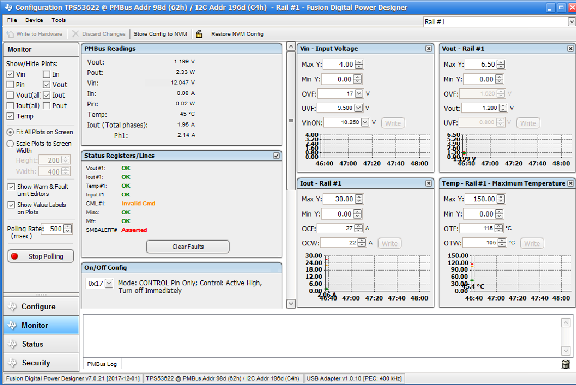Image resolution: width=576 pixels, height=385 pixels.
Task: Enable the Iin plot checkbox
Action: pyautogui.click(x=47, y=74)
